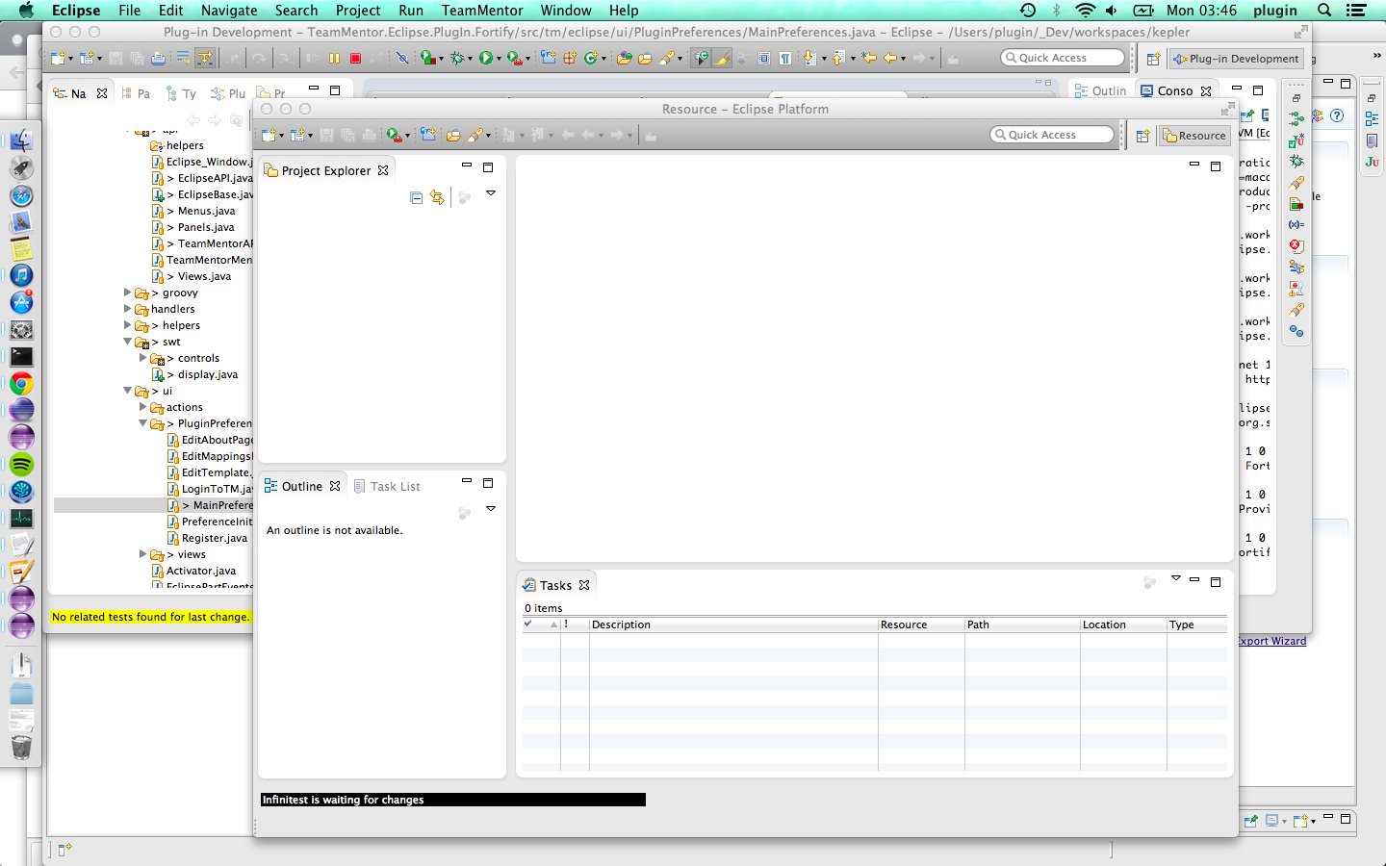1386x866 pixels.
Task: Click the JUnit icon in right trim bar
Action: click(1372, 162)
